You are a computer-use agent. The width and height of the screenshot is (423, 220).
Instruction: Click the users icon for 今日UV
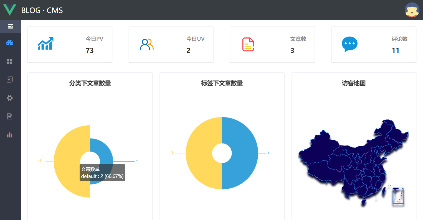pyautogui.click(x=147, y=44)
